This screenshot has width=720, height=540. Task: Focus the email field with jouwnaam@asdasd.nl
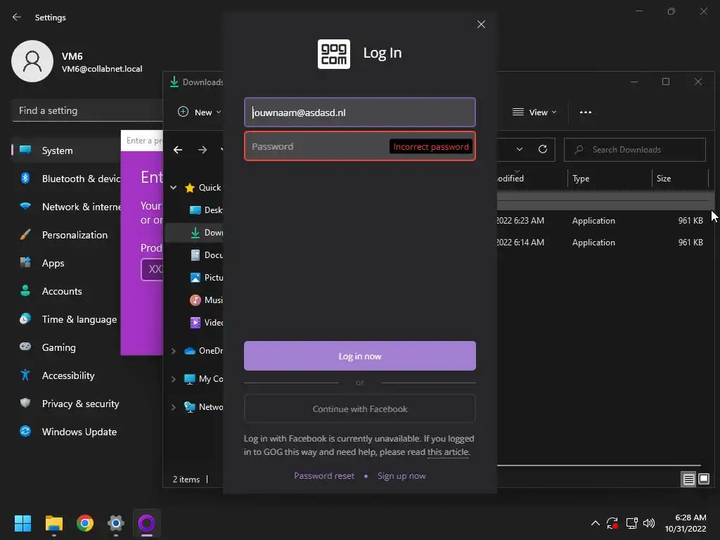click(359, 112)
